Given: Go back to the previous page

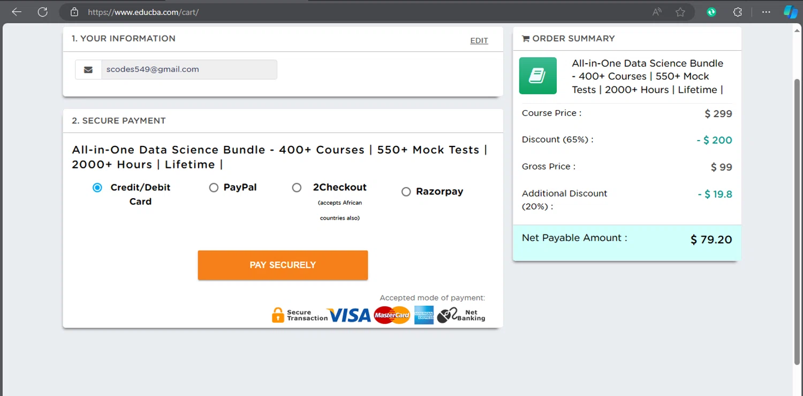Looking at the screenshot, I should pyautogui.click(x=17, y=12).
